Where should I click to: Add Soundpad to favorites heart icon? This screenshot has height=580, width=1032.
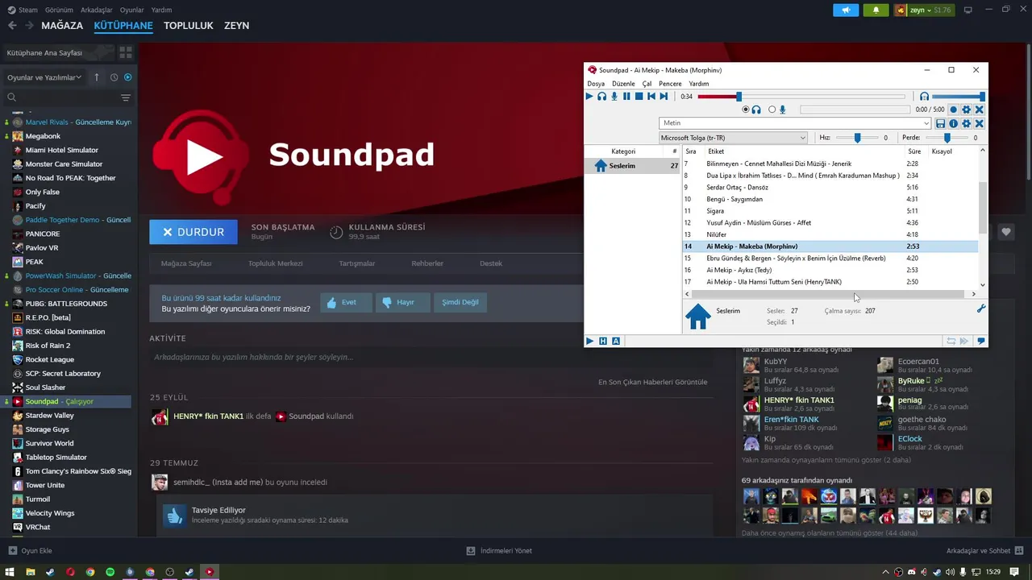click(x=1006, y=232)
